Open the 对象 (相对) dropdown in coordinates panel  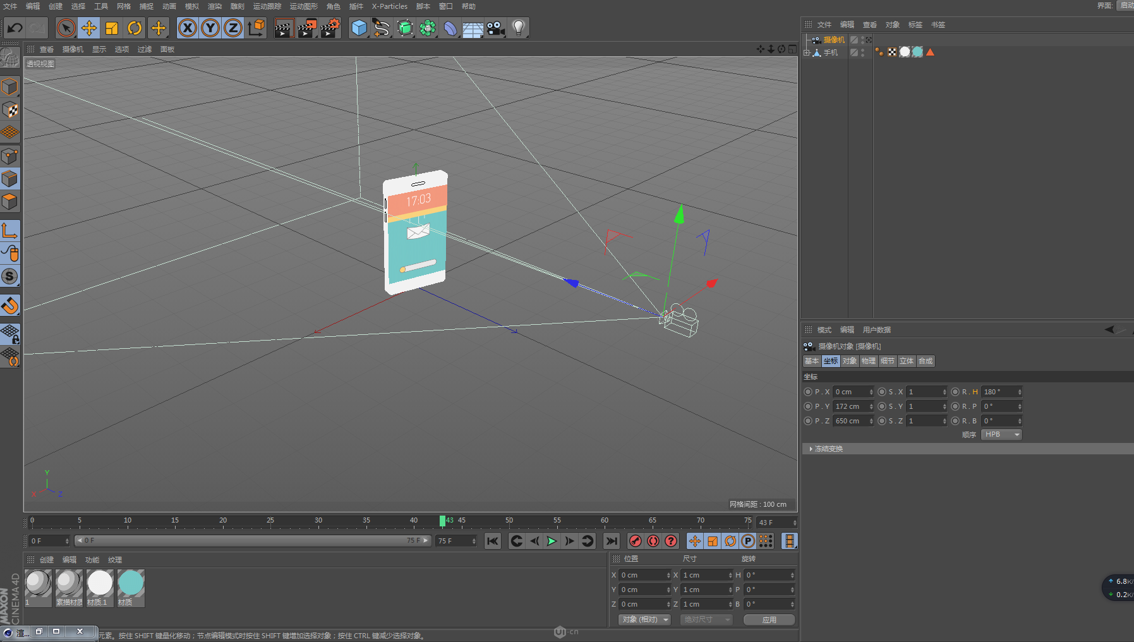pyautogui.click(x=644, y=620)
